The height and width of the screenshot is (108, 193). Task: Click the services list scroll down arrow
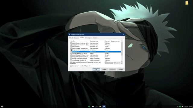pyautogui.click(x=122, y=61)
